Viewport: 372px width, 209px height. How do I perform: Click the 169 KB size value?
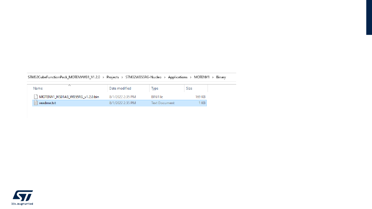click(x=200, y=97)
